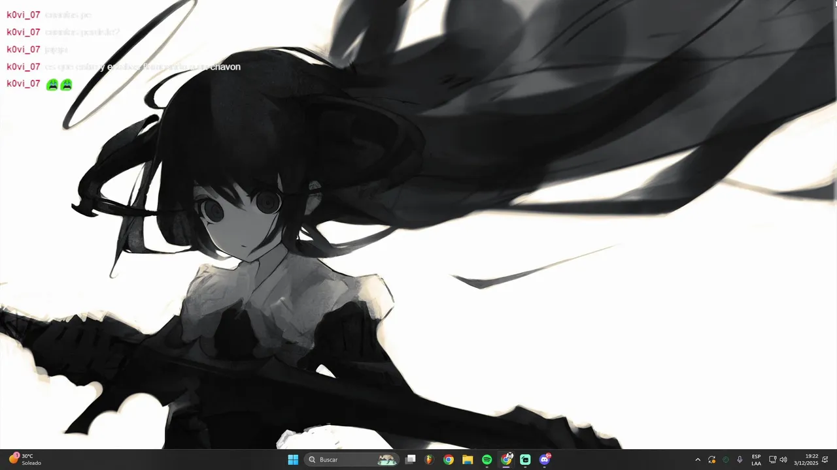837x470 pixels.
Task: Open File Explorer from the taskbar
Action: tap(468, 460)
